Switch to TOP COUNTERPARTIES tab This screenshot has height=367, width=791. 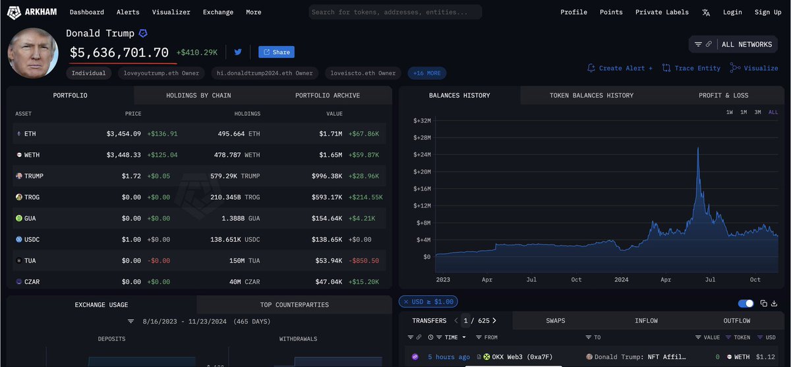click(295, 305)
